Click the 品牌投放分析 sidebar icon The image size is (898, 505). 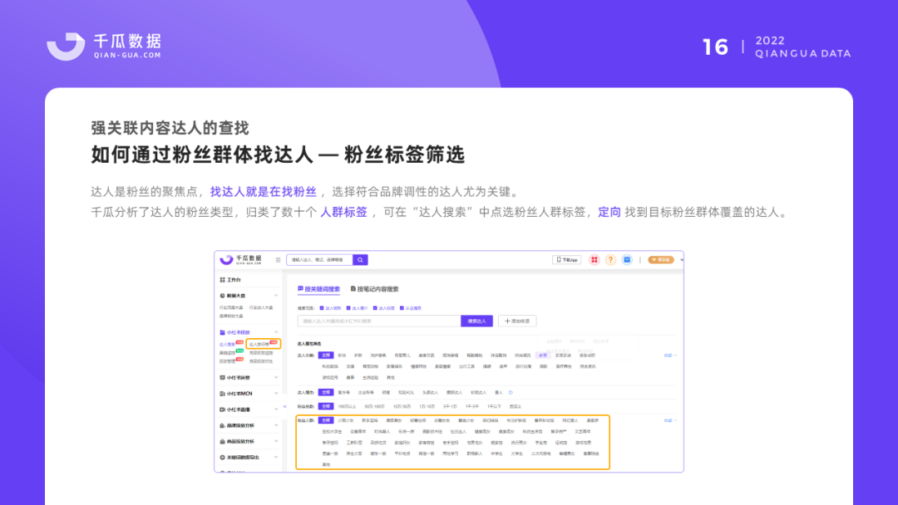[x=222, y=425]
